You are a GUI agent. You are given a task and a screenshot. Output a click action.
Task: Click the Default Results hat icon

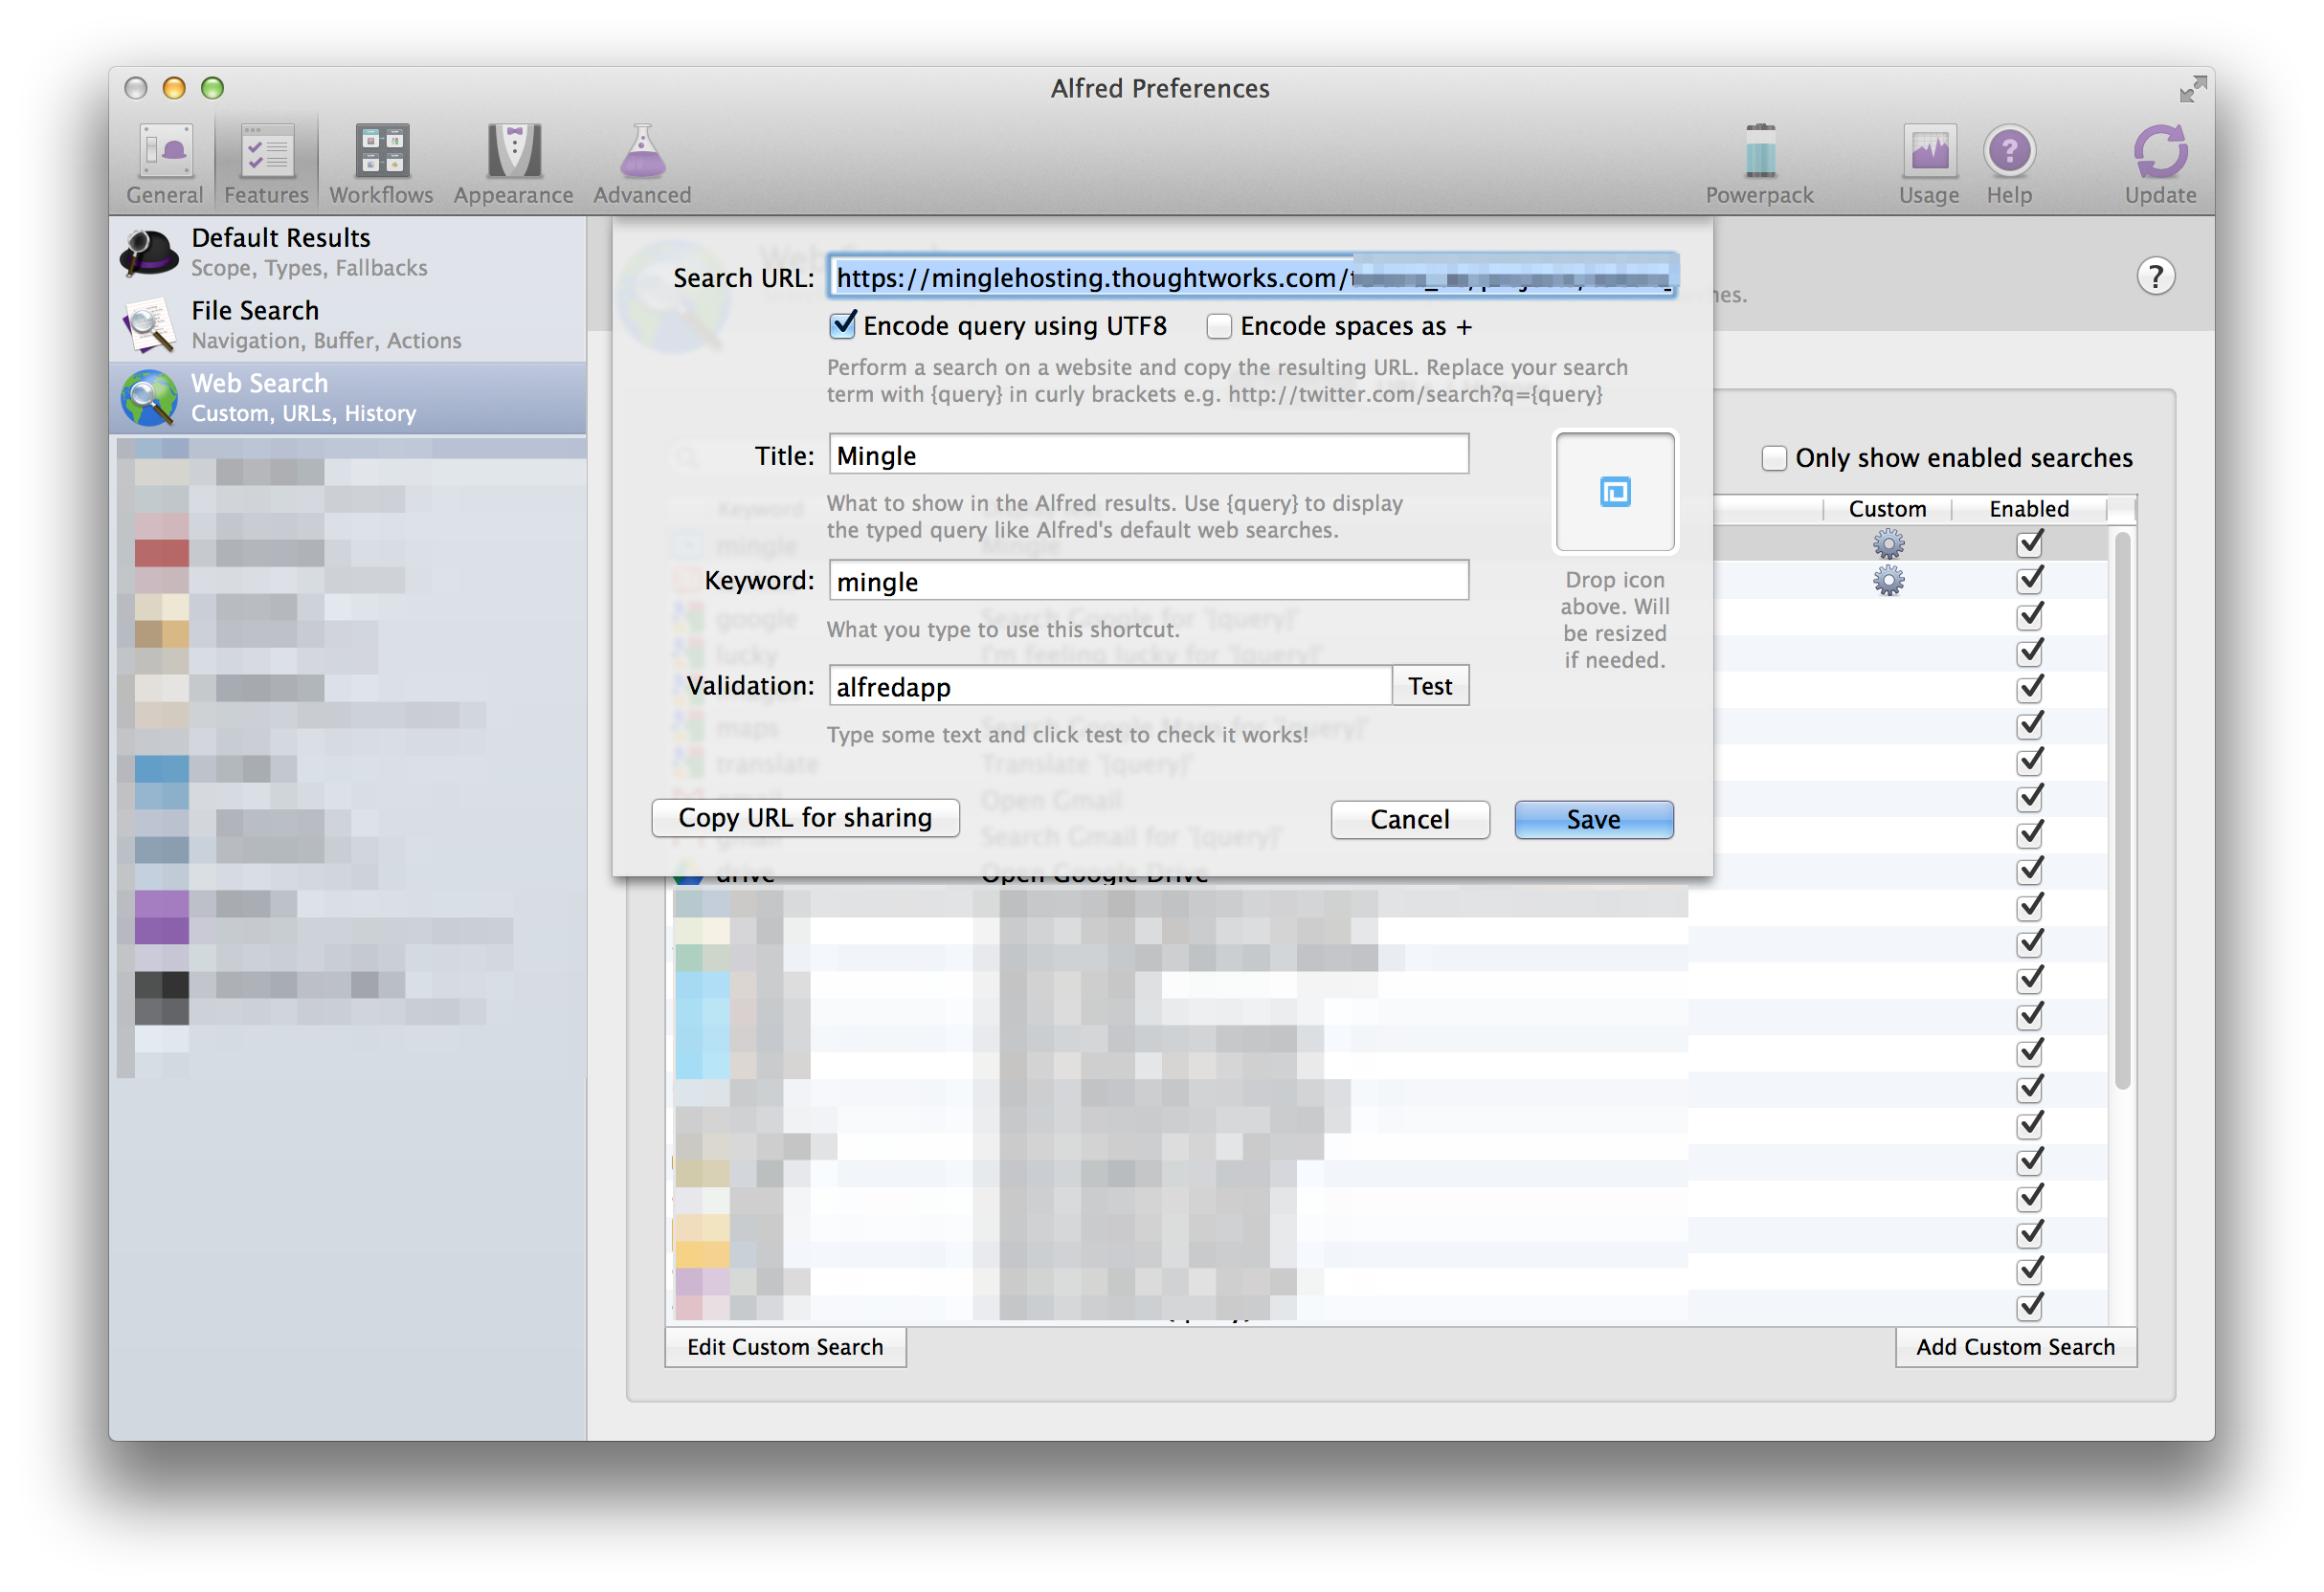point(149,252)
